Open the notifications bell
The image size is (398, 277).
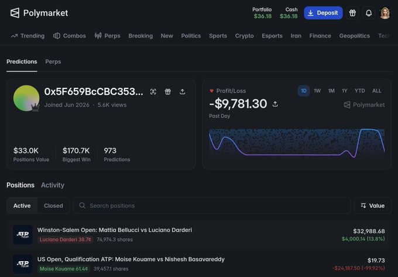(369, 13)
